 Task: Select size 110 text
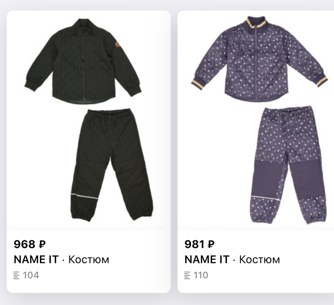click(201, 275)
